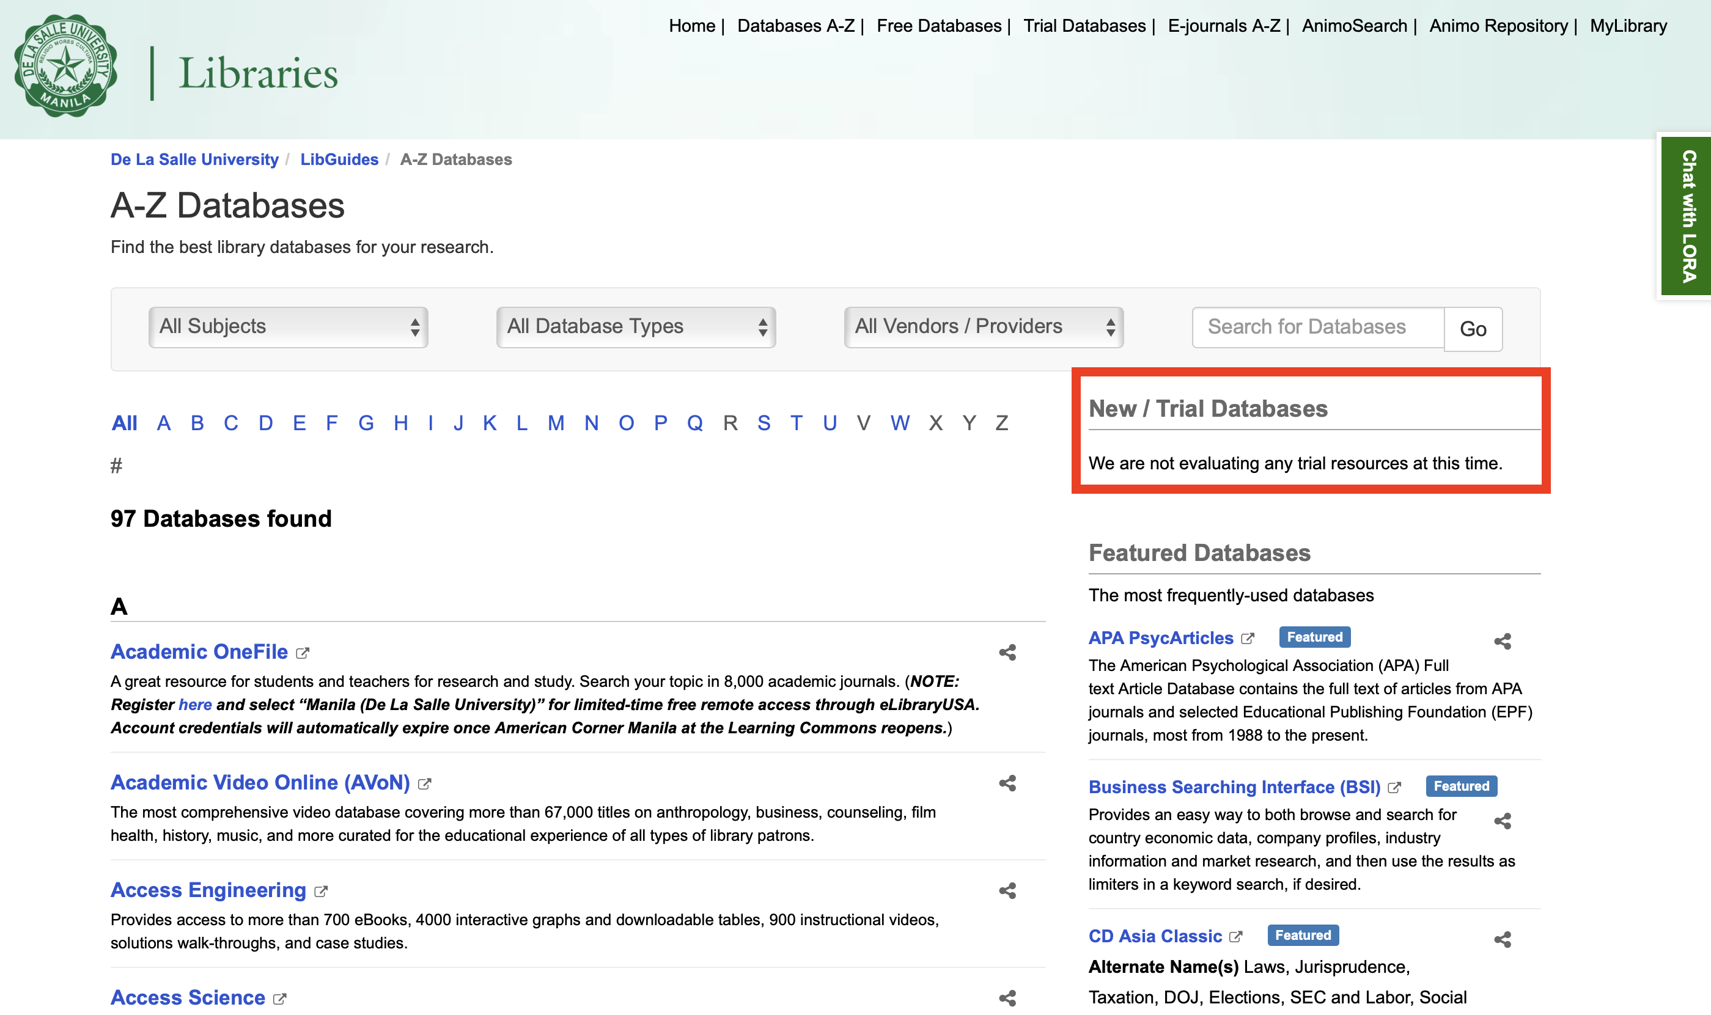Click external link icon beside Business Searching Interface
The width and height of the screenshot is (1711, 1015).
click(x=1394, y=788)
